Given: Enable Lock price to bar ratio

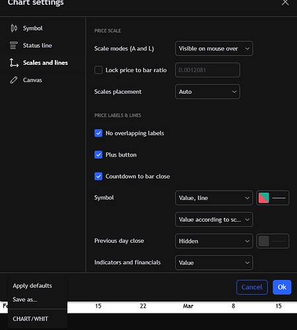Looking at the screenshot, I should tap(98, 70).
